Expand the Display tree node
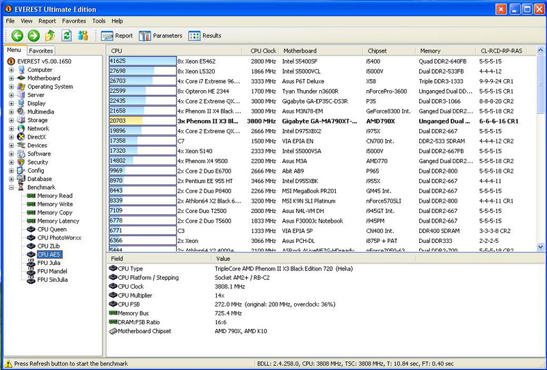The width and height of the screenshot is (547, 370). 11,103
